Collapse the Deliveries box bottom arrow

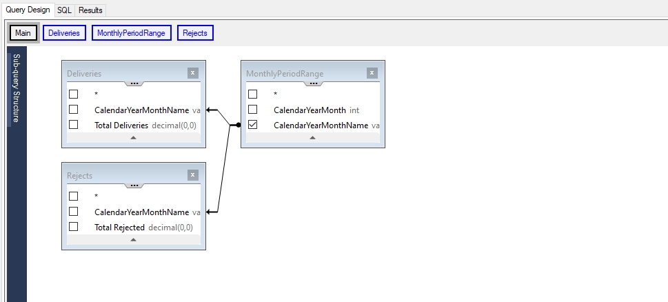pyautogui.click(x=134, y=138)
